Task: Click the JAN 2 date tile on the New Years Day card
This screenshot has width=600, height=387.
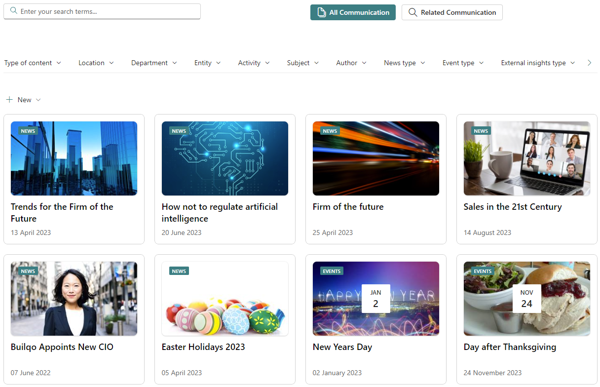Action: [x=376, y=299]
